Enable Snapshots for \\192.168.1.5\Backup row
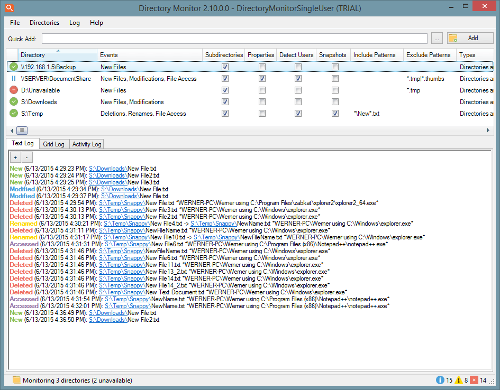The height and width of the screenshot is (390, 500). [335, 67]
